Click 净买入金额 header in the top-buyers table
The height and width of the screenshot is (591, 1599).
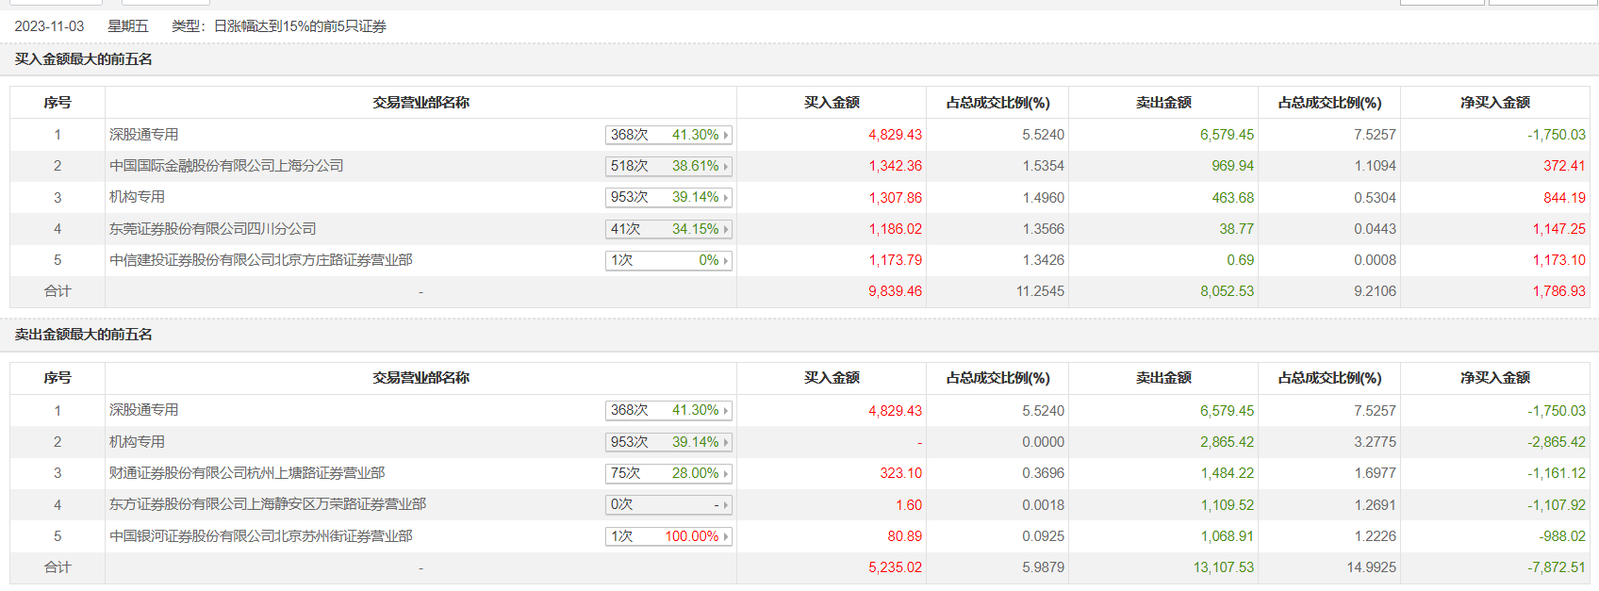point(1494,103)
